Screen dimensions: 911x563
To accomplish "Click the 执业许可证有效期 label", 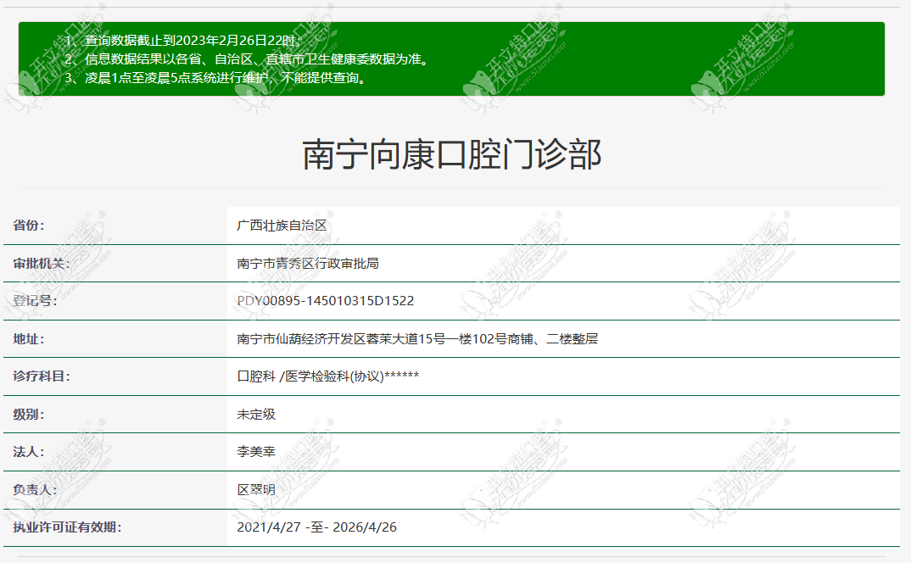I will click(x=67, y=527).
